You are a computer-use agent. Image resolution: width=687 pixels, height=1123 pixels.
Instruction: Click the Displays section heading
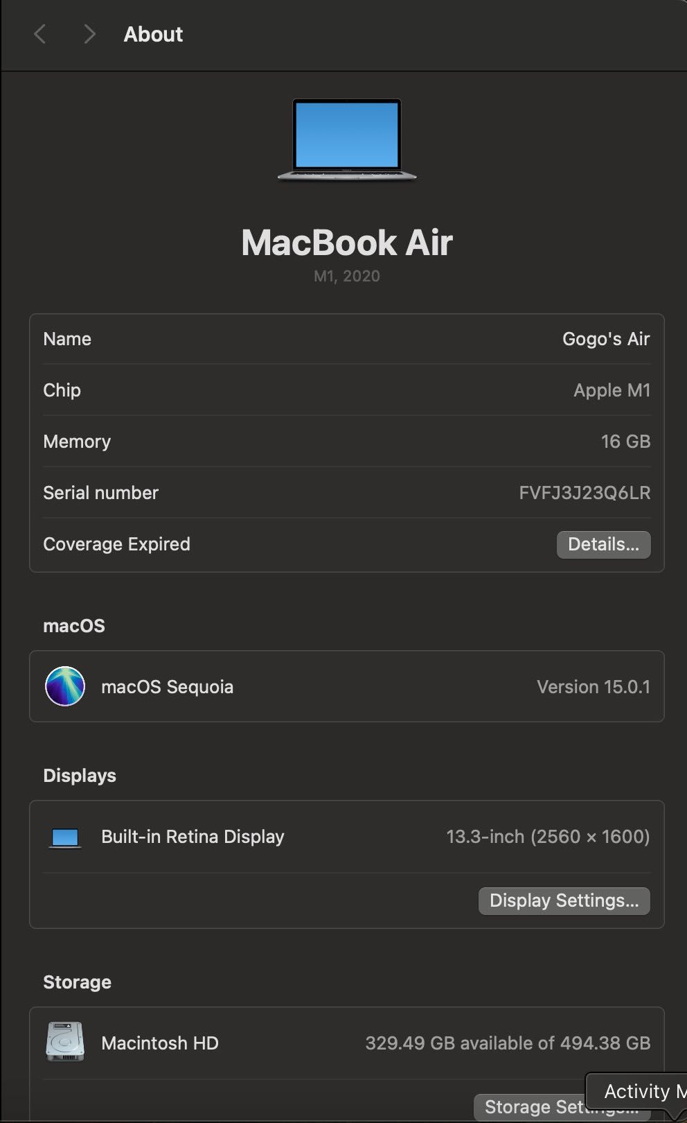80,776
